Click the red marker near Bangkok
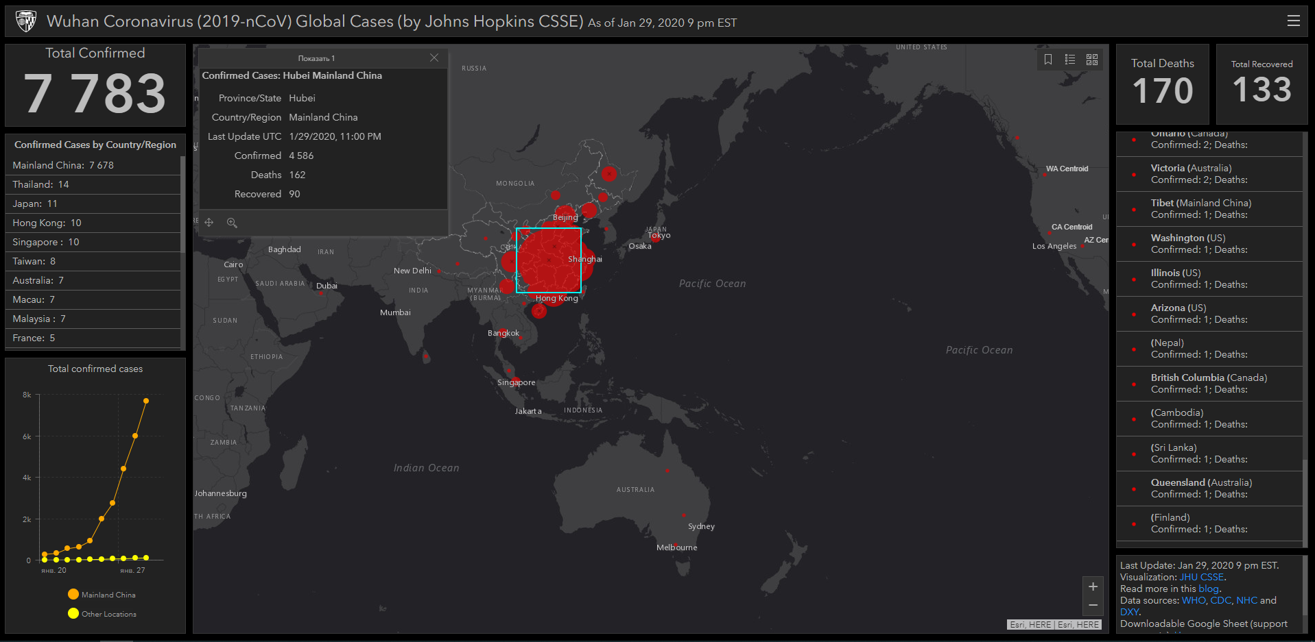Viewport: 1315px width, 642px height. (x=504, y=334)
